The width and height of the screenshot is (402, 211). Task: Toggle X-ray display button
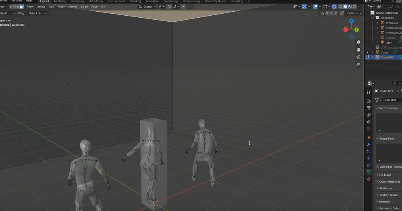[x=334, y=6]
